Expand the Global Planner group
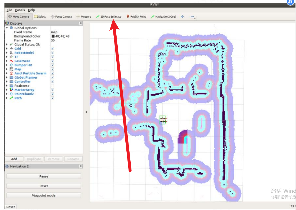296x210 pixels. (7, 77)
